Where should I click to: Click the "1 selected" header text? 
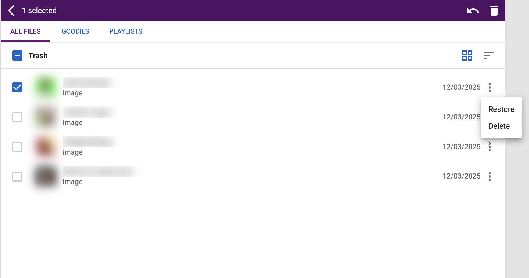pyautogui.click(x=39, y=11)
